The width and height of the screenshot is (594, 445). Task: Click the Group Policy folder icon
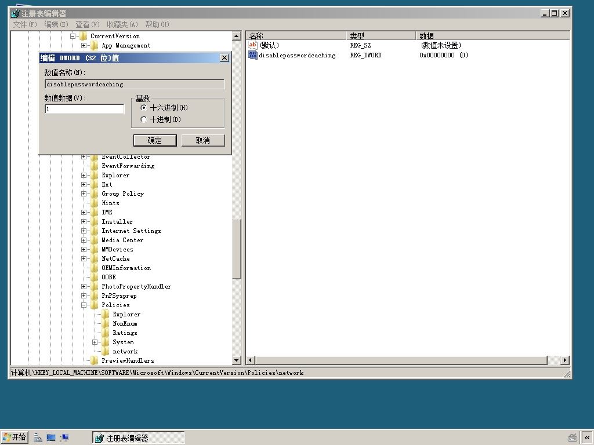(x=95, y=194)
